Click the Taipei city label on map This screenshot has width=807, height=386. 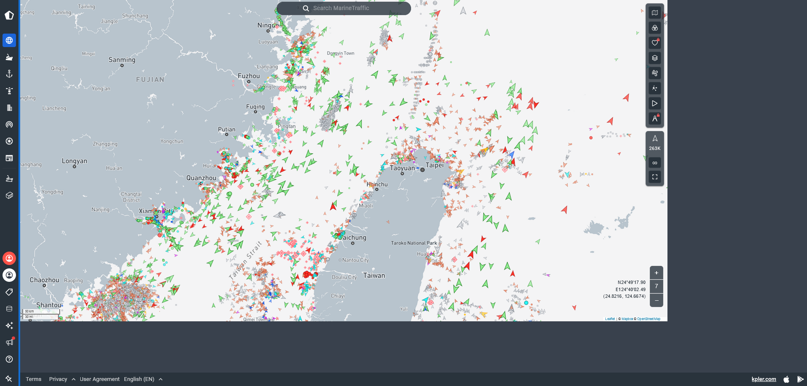435,165
